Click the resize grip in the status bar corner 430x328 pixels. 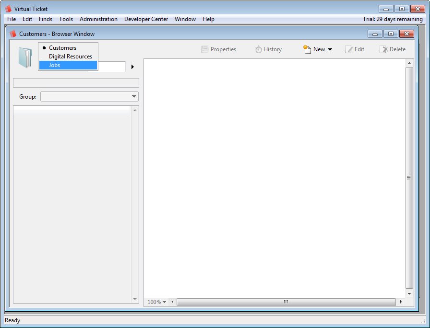[423, 321]
